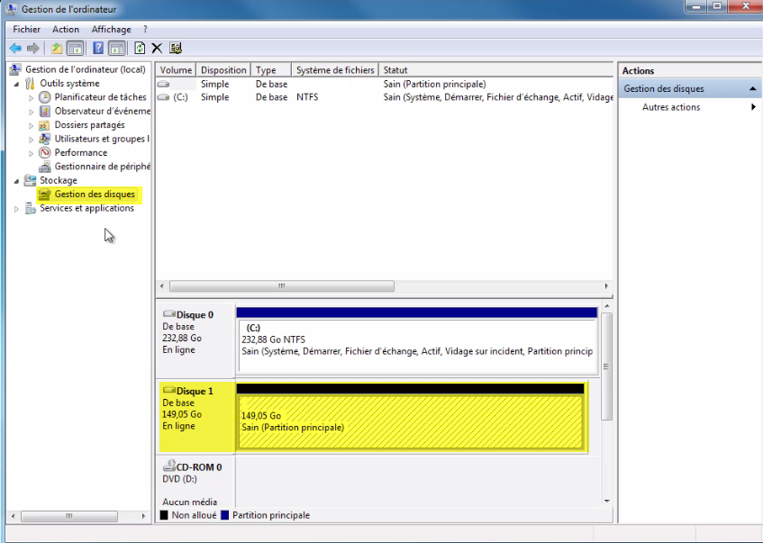This screenshot has width=763, height=543.
Task: Open Autres actions submenu
Action: click(691, 107)
